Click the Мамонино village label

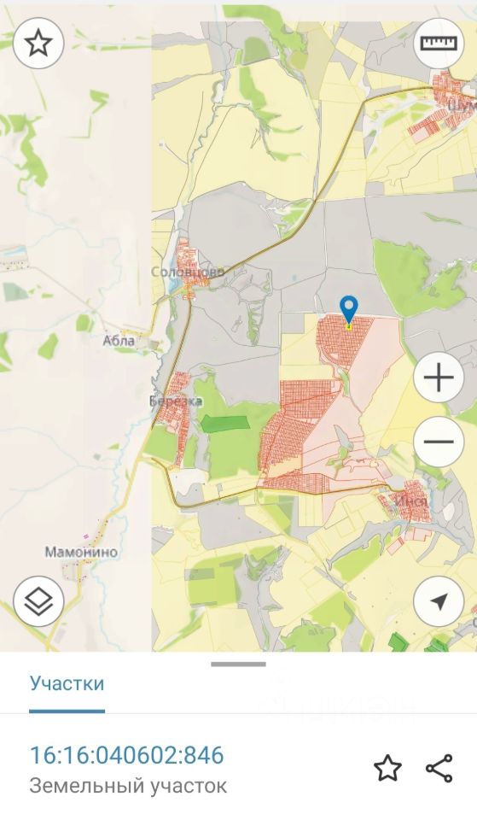click(81, 552)
